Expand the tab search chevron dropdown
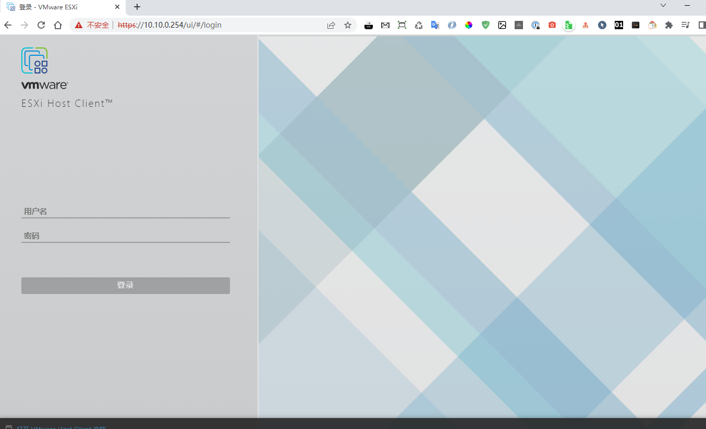 [x=663, y=6]
